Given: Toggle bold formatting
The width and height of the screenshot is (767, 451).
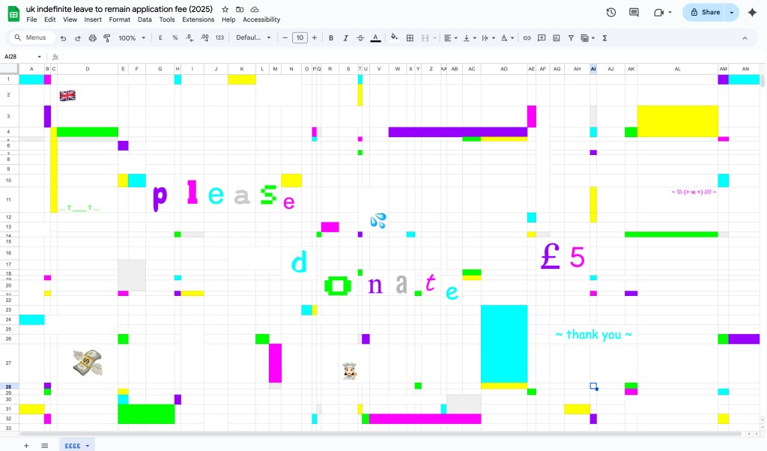Looking at the screenshot, I should [x=331, y=37].
